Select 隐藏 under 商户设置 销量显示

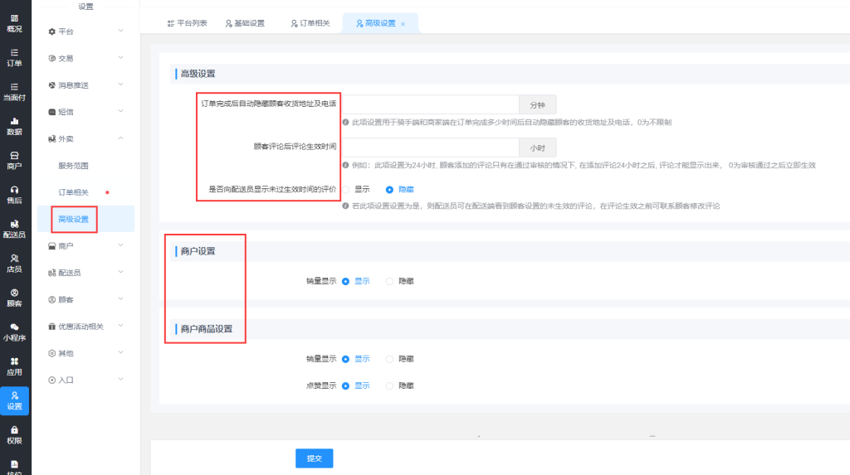pyautogui.click(x=390, y=281)
